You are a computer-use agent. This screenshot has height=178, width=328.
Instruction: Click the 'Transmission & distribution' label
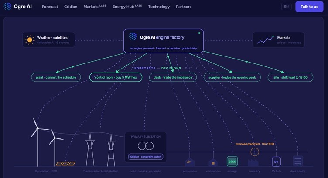(x=101, y=171)
